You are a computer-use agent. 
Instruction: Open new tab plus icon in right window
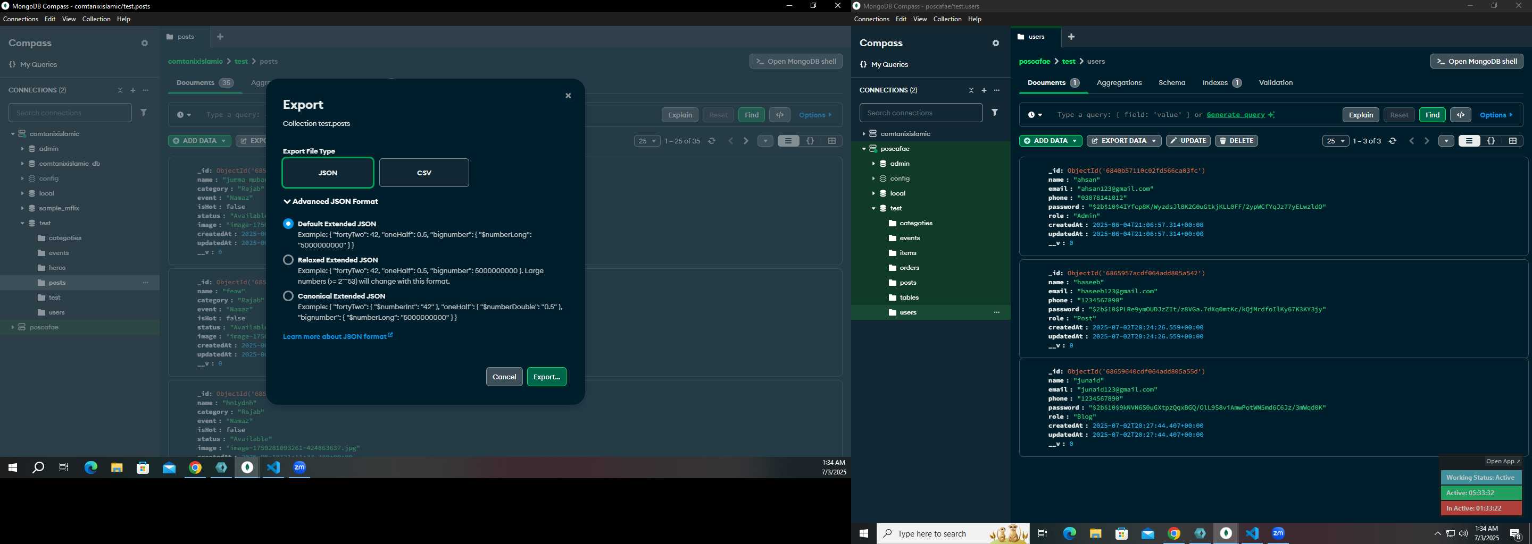coord(1071,37)
